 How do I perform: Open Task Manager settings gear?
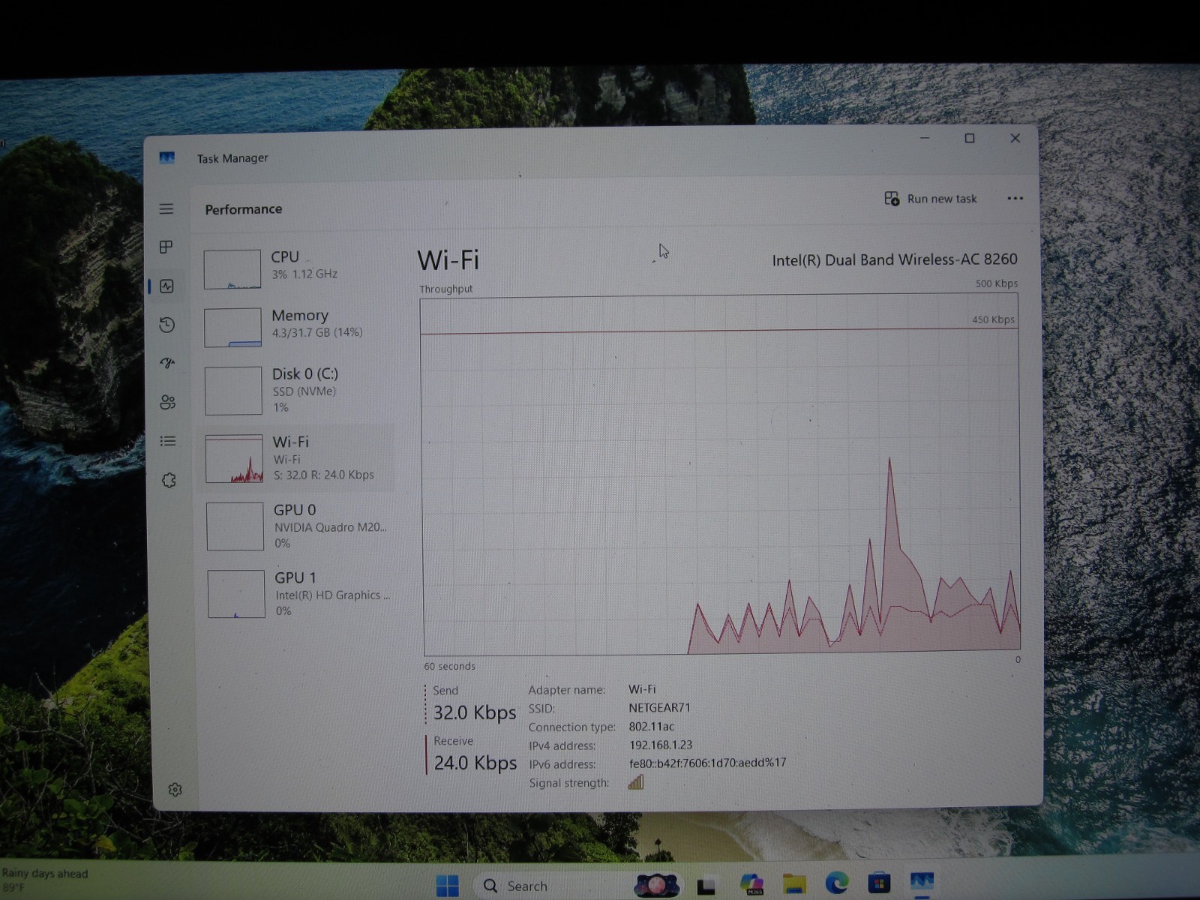(175, 790)
